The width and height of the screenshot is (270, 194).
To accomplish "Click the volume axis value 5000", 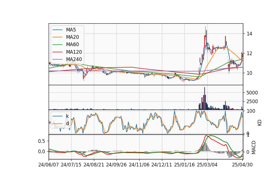I will pos(252,93).
